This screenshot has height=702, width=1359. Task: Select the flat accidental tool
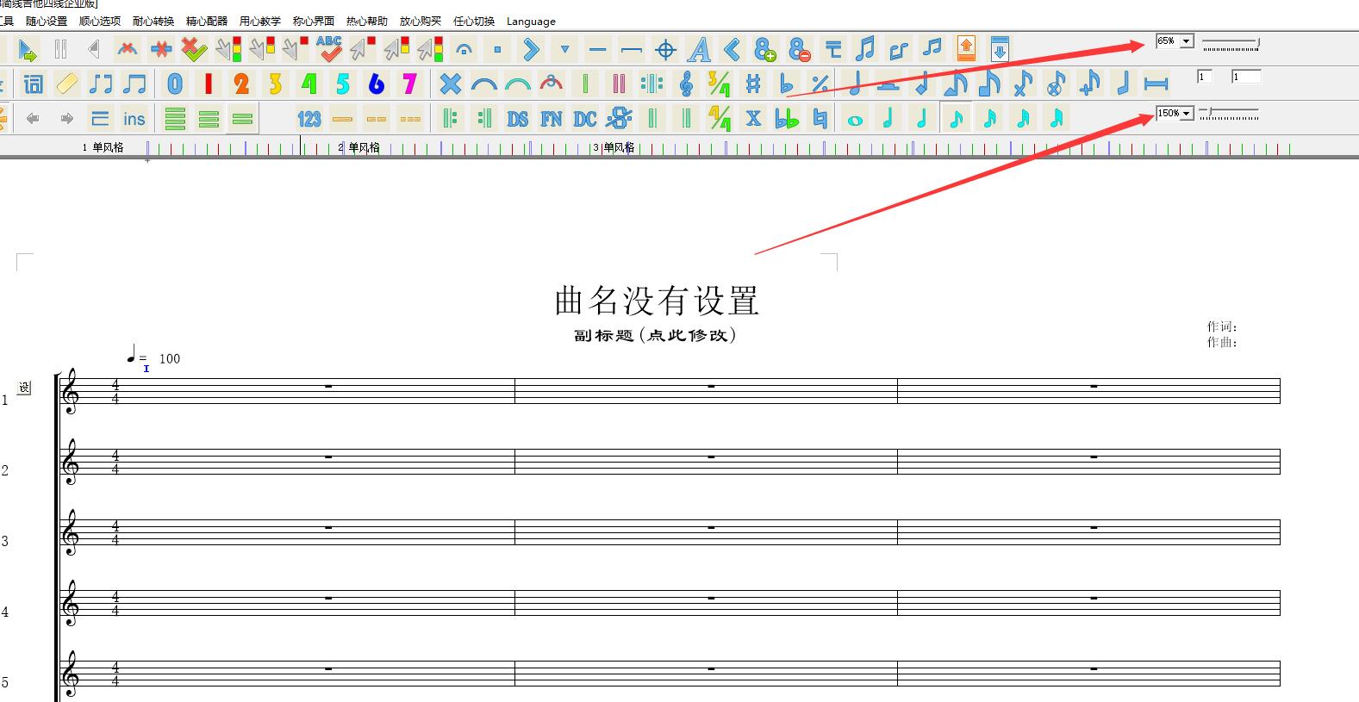pos(786,84)
